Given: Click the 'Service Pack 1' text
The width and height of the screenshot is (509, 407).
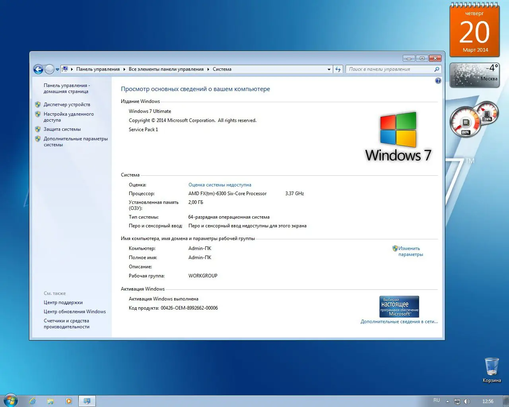Looking at the screenshot, I should point(143,130).
